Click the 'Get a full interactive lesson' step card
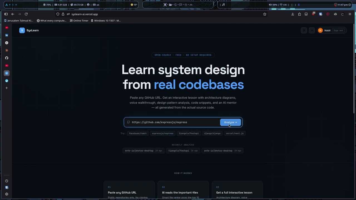 click(237, 190)
